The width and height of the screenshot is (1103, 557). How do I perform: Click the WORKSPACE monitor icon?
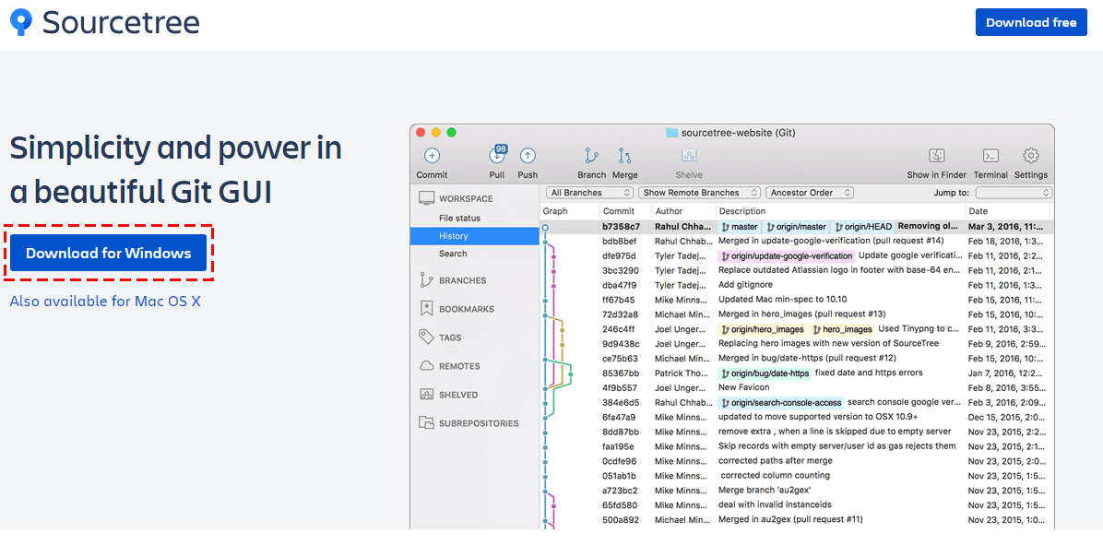[x=426, y=198]
